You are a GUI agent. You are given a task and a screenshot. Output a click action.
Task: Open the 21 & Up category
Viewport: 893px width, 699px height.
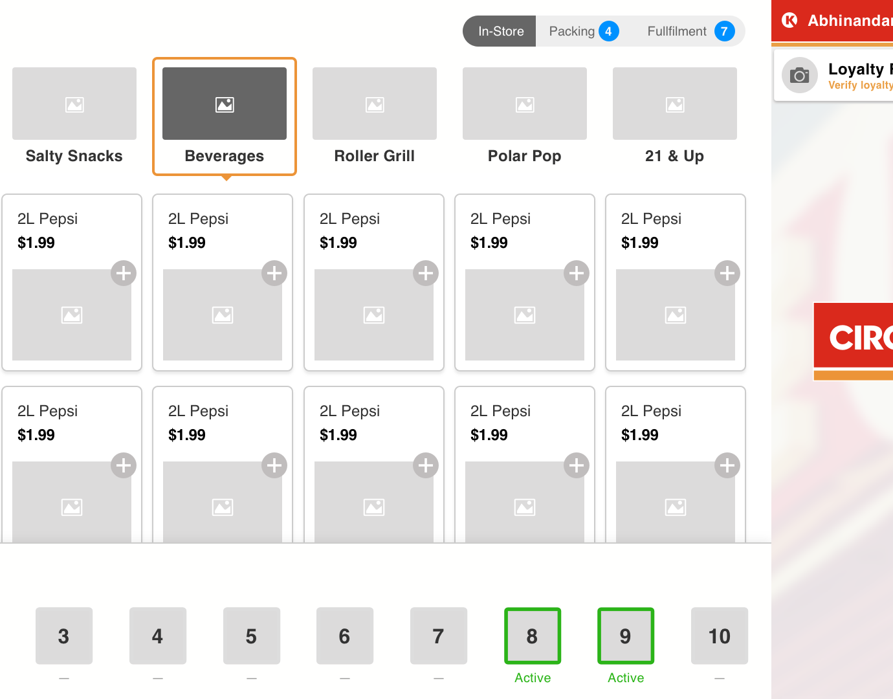click(675, 116)
